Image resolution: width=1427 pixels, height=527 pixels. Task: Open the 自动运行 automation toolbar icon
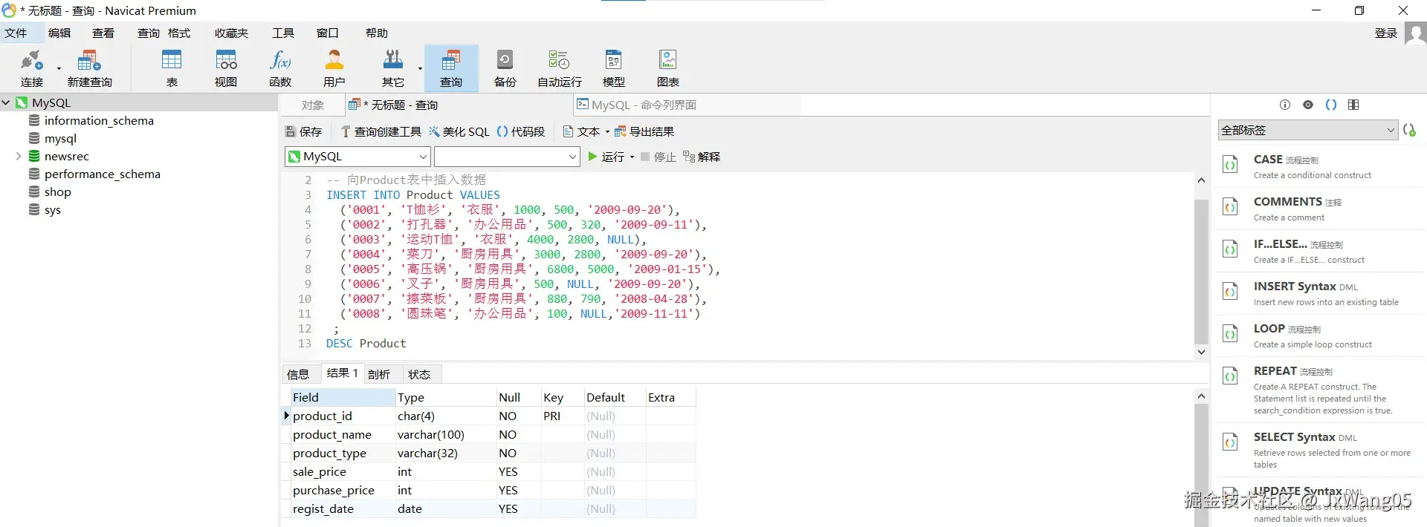coord(559,60)
